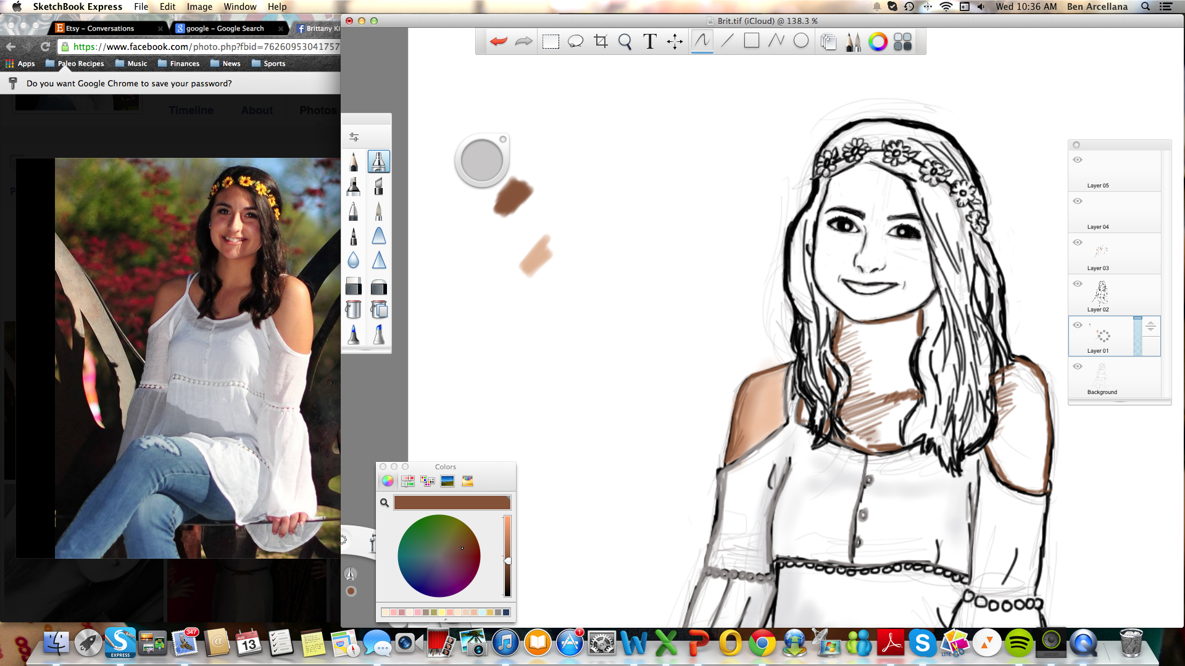Hide the Background layer
This screenshot has height=666, width=1185.
tap(1078, 366)
